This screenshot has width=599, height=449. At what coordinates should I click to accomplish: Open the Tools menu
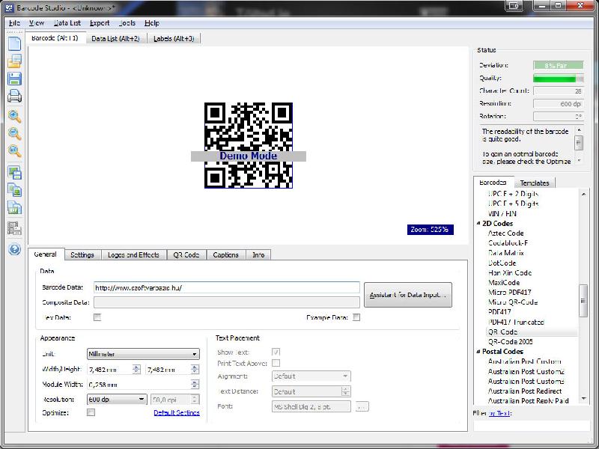(127, 23)
